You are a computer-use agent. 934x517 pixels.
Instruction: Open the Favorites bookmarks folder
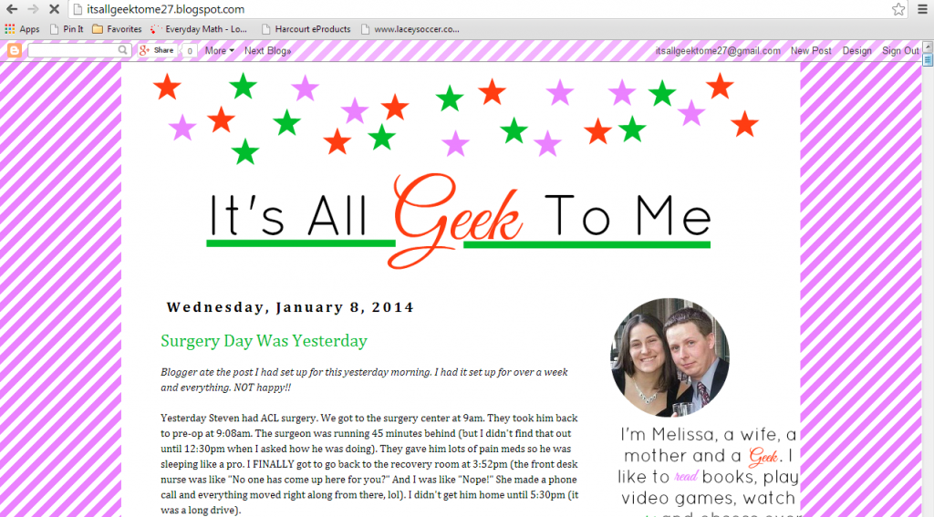point(117,29)
